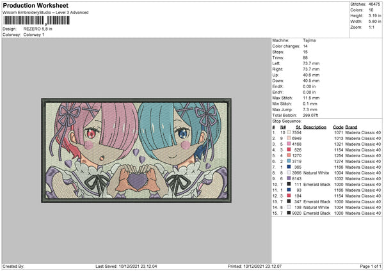Select the 'Colorway 1' value
384x271 pixels.
34,35
